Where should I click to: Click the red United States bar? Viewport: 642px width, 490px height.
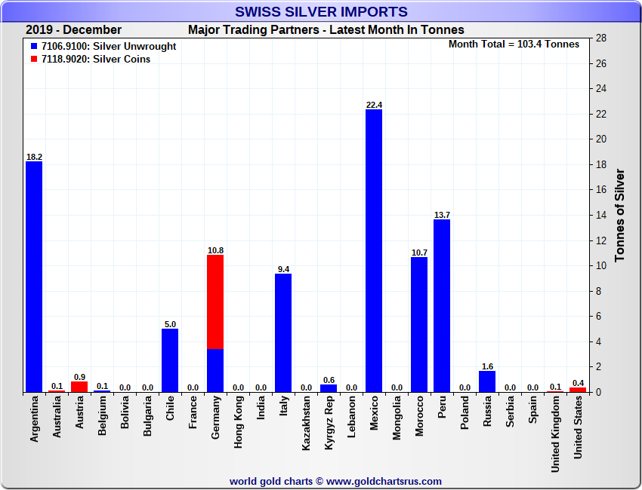click(578, 390)
